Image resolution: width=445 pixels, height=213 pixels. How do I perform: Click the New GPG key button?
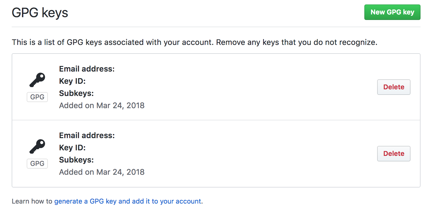point(392,12)
